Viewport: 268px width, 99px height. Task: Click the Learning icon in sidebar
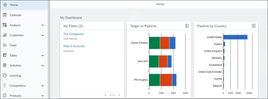coord(5,75)
